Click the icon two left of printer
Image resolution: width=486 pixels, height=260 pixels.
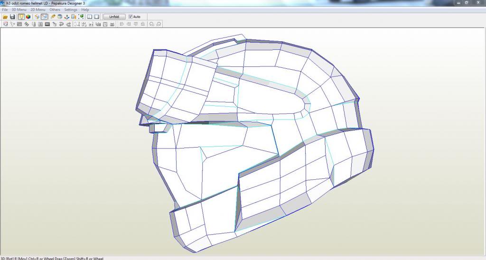tap(98, 24)
